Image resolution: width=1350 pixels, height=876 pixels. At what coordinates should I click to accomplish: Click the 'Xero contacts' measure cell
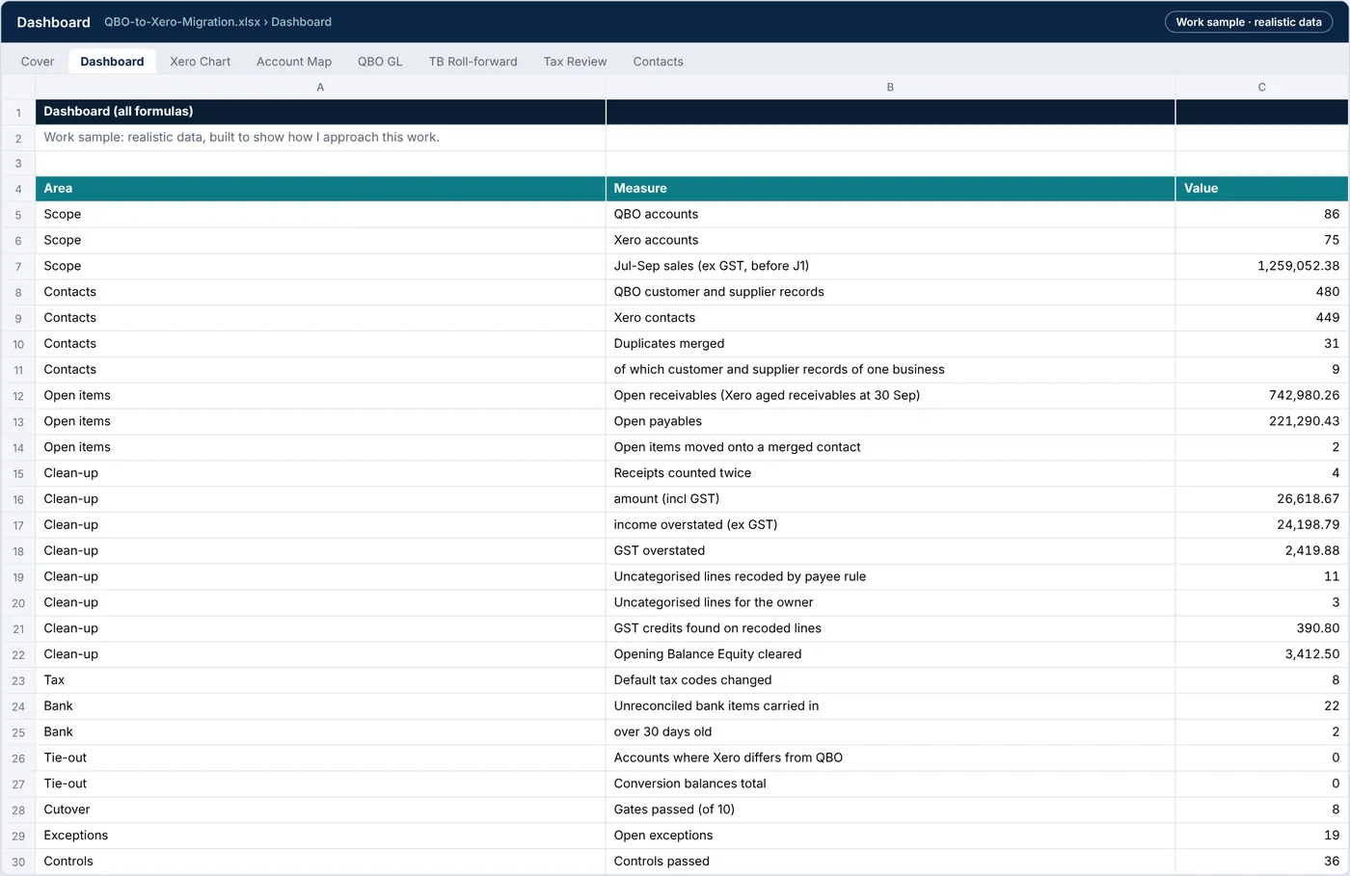pos(890,318)
